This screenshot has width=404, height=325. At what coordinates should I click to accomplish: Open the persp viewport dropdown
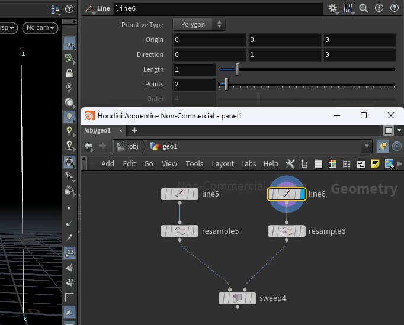(x=8, y=28)
